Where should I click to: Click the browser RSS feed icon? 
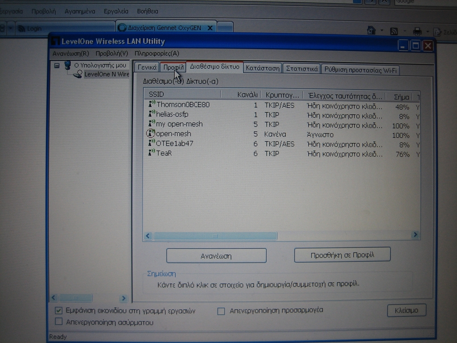pos(394,31)
